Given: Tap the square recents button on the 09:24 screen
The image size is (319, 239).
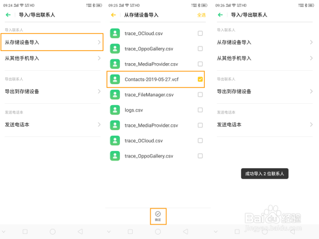Looking at the screenshot, I should (25, 231).
